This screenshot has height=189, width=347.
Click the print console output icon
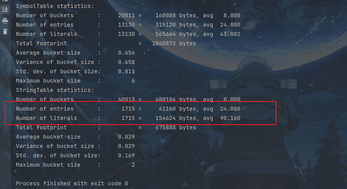pyautogui.click(x=5, y=21)
